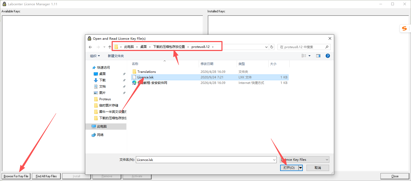Unpin 文档 using its pin icon

[x=124, y=87]
